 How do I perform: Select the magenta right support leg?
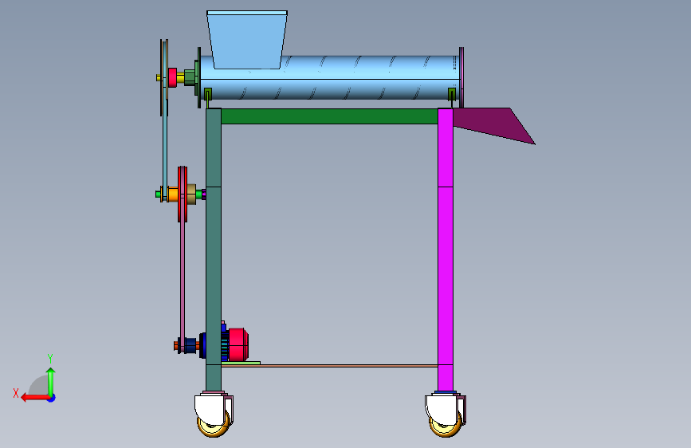[x=446, y=250]
